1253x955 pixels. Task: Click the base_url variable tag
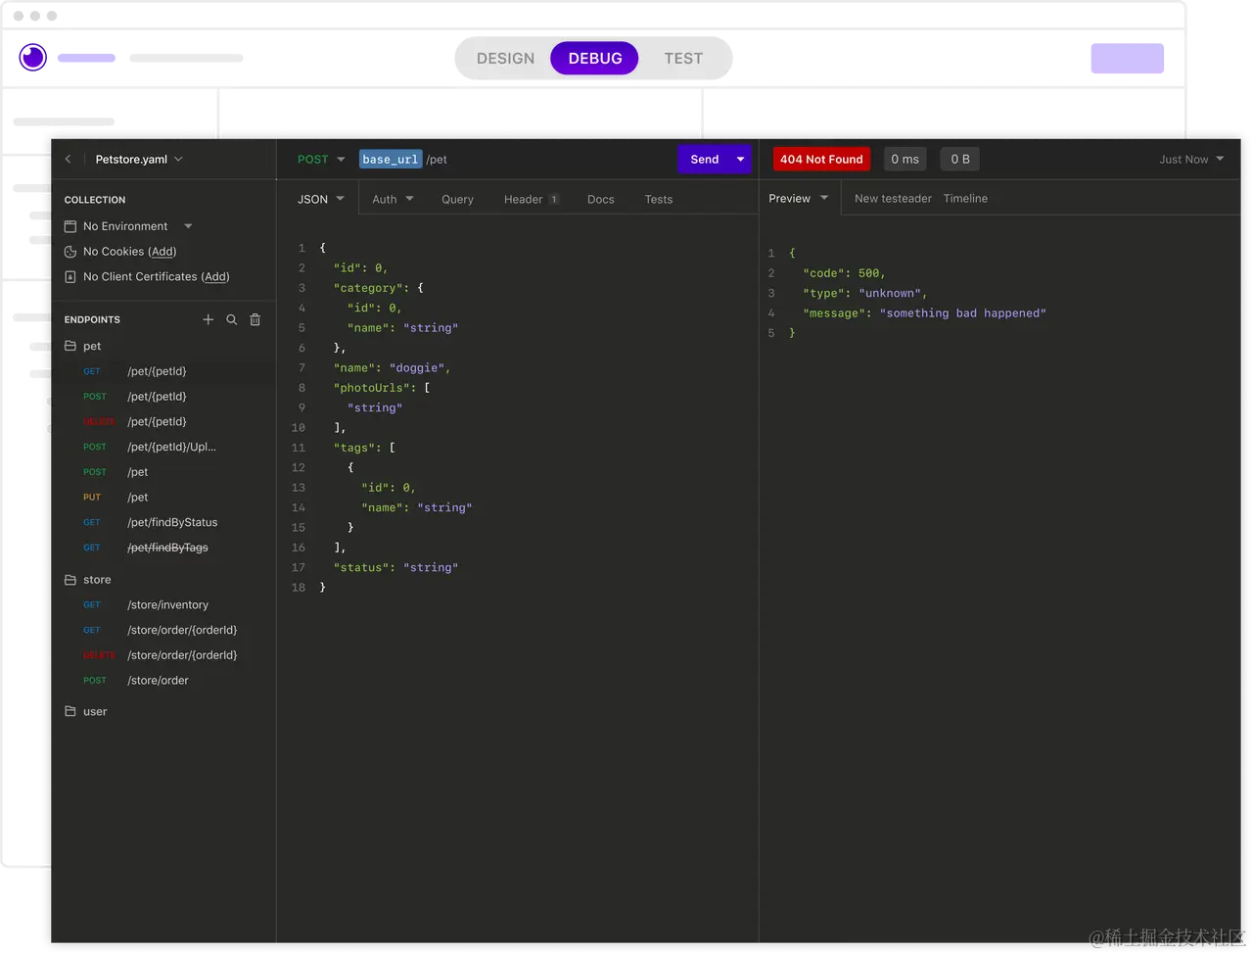click(391, 160)
